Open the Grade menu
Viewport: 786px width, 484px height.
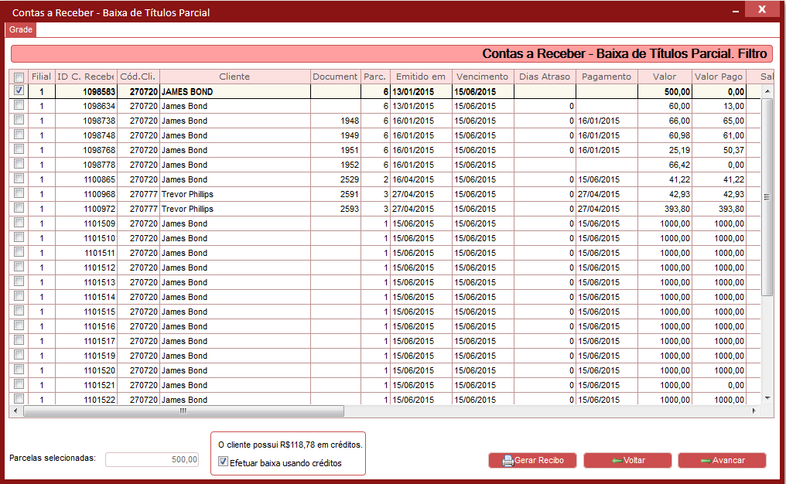point(21,29)
